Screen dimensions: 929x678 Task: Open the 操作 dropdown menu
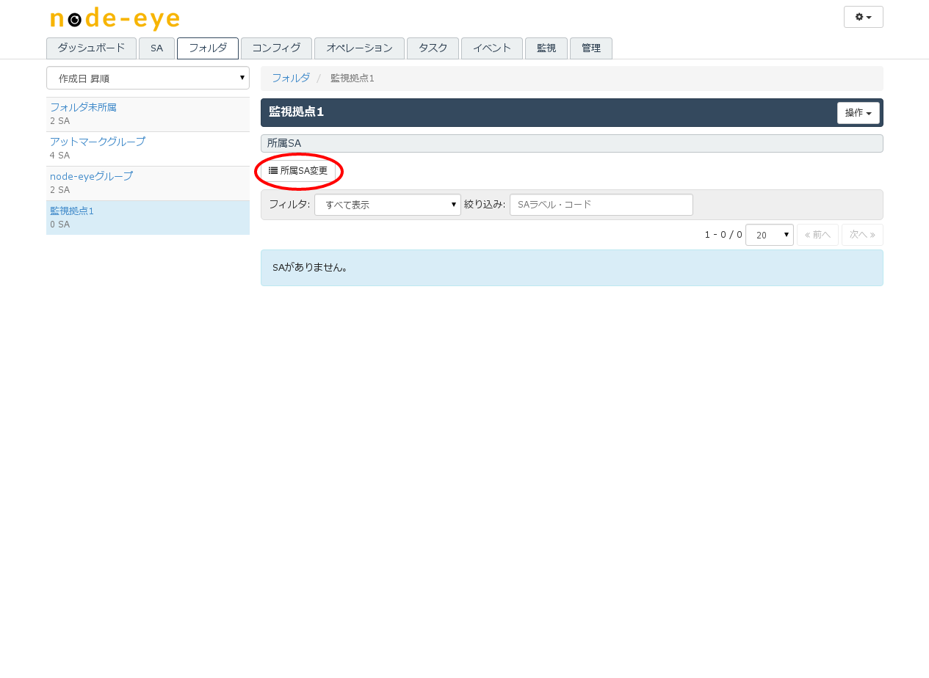pos(858,113)
